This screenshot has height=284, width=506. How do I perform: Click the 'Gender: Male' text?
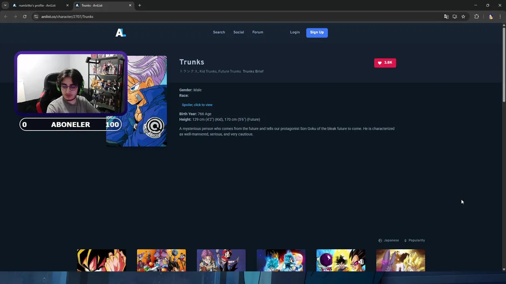coord(191,90)
